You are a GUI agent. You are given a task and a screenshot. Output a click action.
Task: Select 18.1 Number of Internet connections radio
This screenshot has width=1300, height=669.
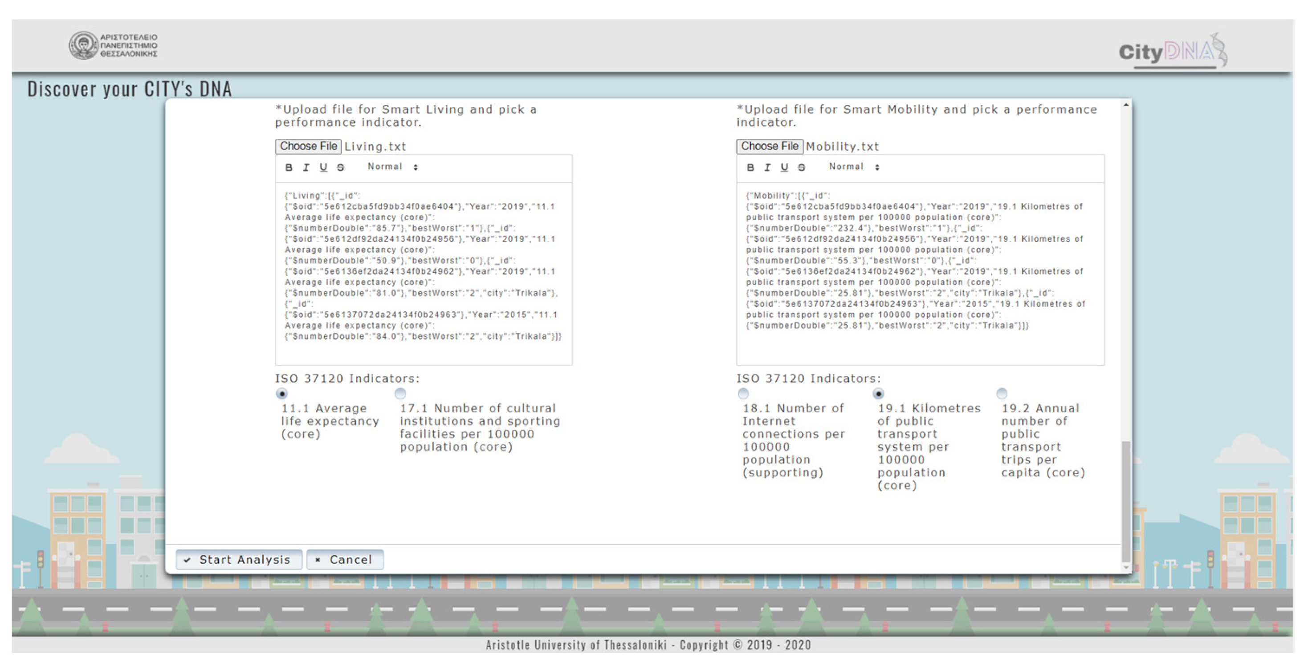(x=743, y=393)
